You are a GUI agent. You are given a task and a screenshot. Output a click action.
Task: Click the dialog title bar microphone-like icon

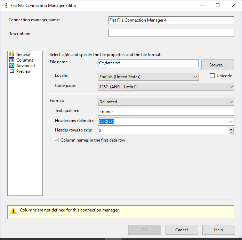(6, 5)
